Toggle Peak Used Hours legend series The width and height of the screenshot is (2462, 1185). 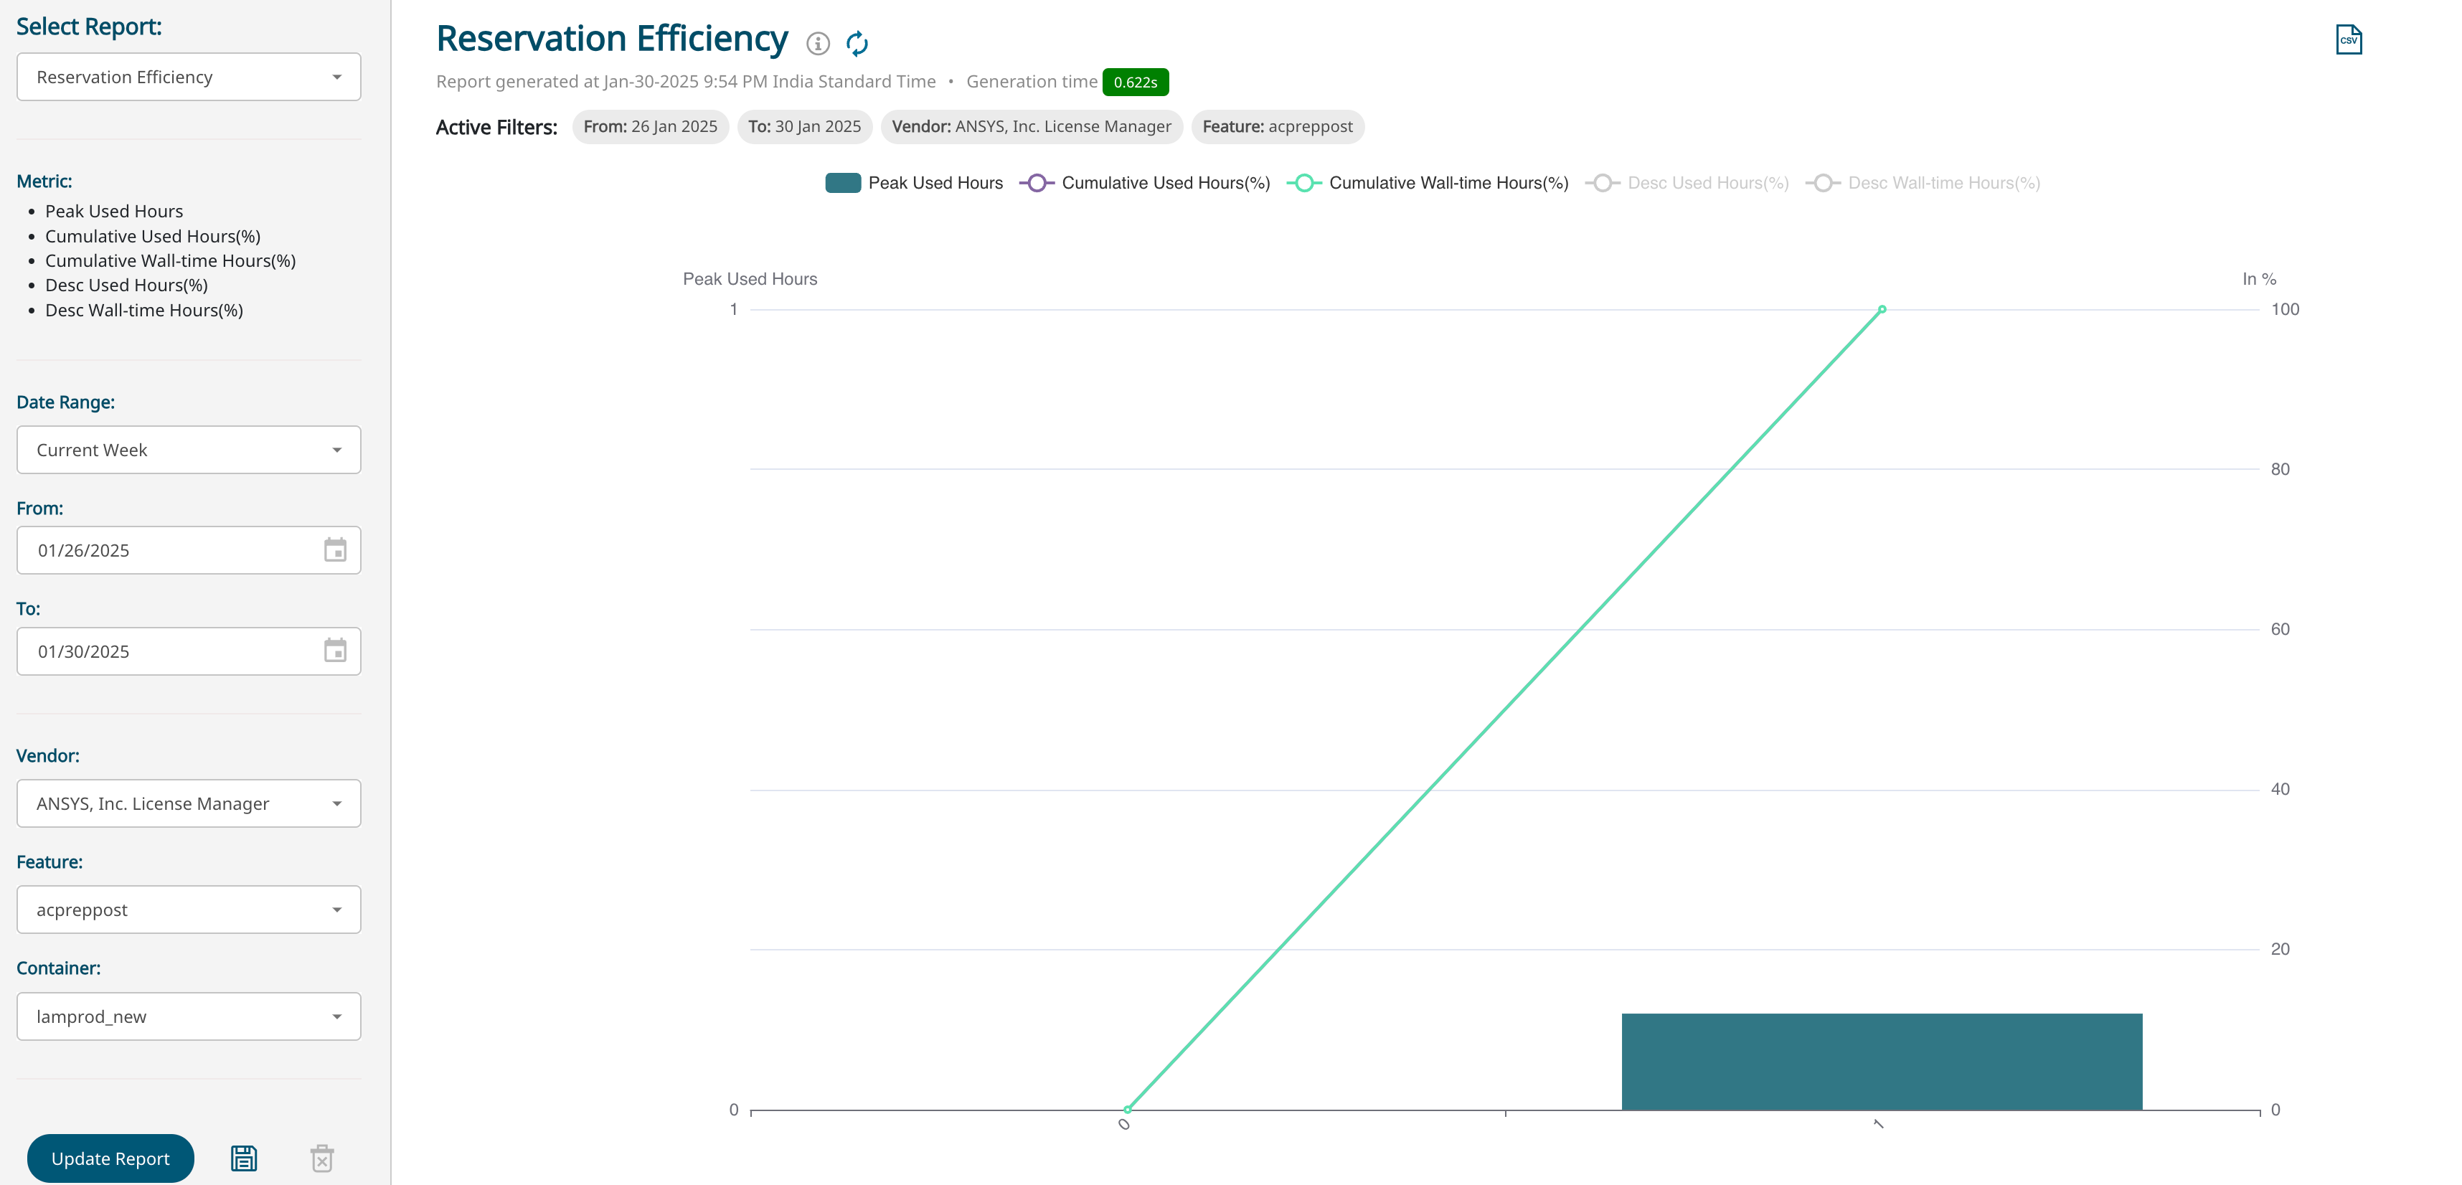coord(914,182)
